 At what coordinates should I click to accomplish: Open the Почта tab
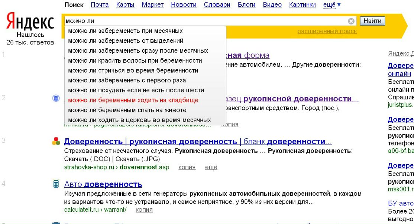pos(100,5)
